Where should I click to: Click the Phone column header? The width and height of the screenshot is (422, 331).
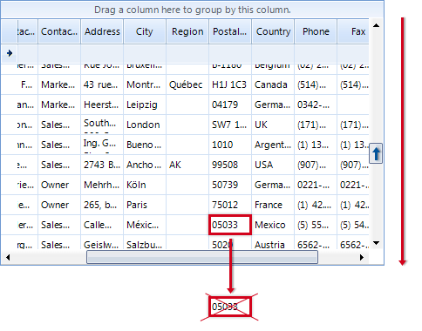click(x=316, y=31)
